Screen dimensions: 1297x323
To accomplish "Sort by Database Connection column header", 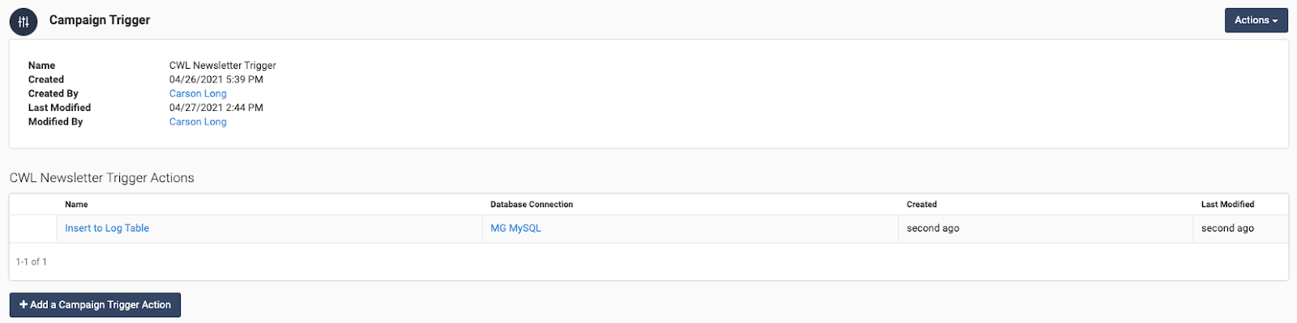I will pos(532,205).
